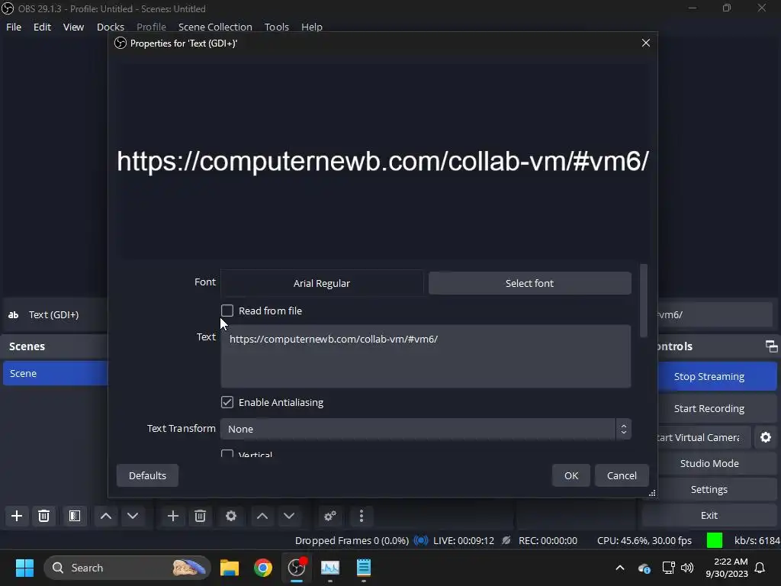
Task: Open File Explorer from taskbar
Action: point(230,568)
